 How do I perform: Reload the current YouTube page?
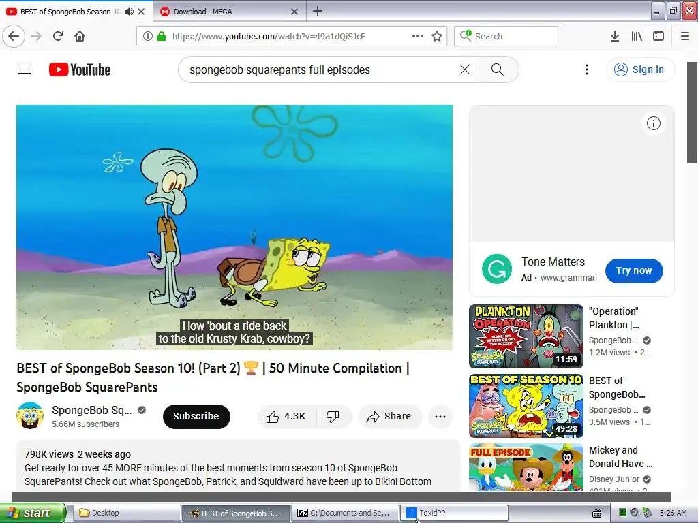point(59,37)
